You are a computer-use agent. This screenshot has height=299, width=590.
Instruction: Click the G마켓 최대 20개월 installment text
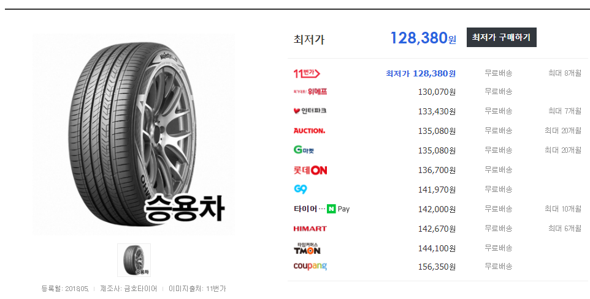(563, 150)
